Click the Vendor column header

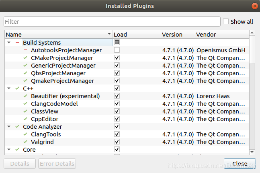(x=222, y=35)
